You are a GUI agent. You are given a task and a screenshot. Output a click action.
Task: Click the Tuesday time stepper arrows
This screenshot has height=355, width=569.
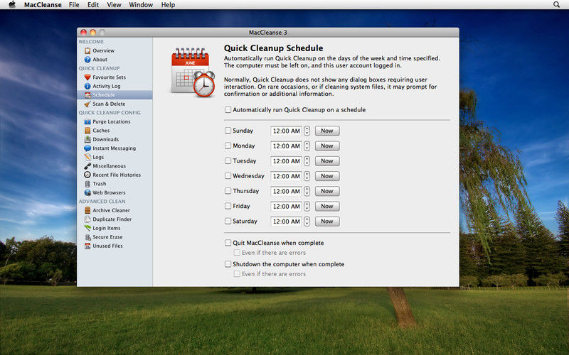(x=307, y=161)
